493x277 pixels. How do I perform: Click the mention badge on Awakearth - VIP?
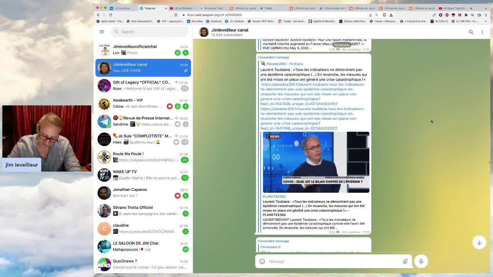[x=178, y=106]
